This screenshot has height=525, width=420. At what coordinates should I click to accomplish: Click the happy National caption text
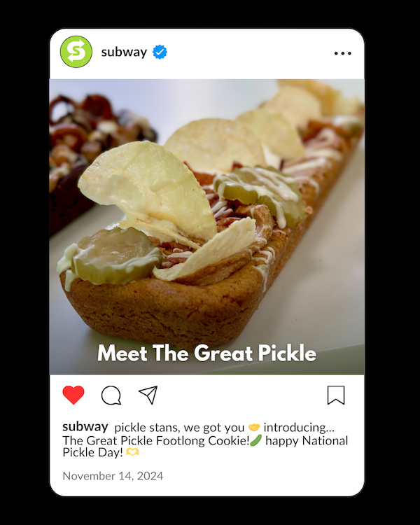tap(307, 440)
